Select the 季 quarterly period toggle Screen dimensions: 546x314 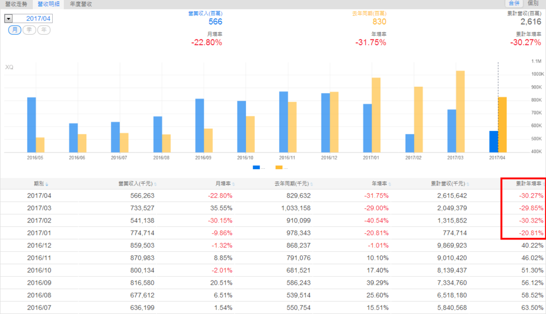point(29,30)
